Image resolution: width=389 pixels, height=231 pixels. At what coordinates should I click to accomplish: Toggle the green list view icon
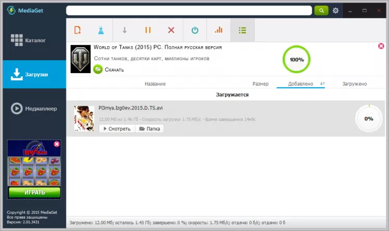(x=242, y=30)
